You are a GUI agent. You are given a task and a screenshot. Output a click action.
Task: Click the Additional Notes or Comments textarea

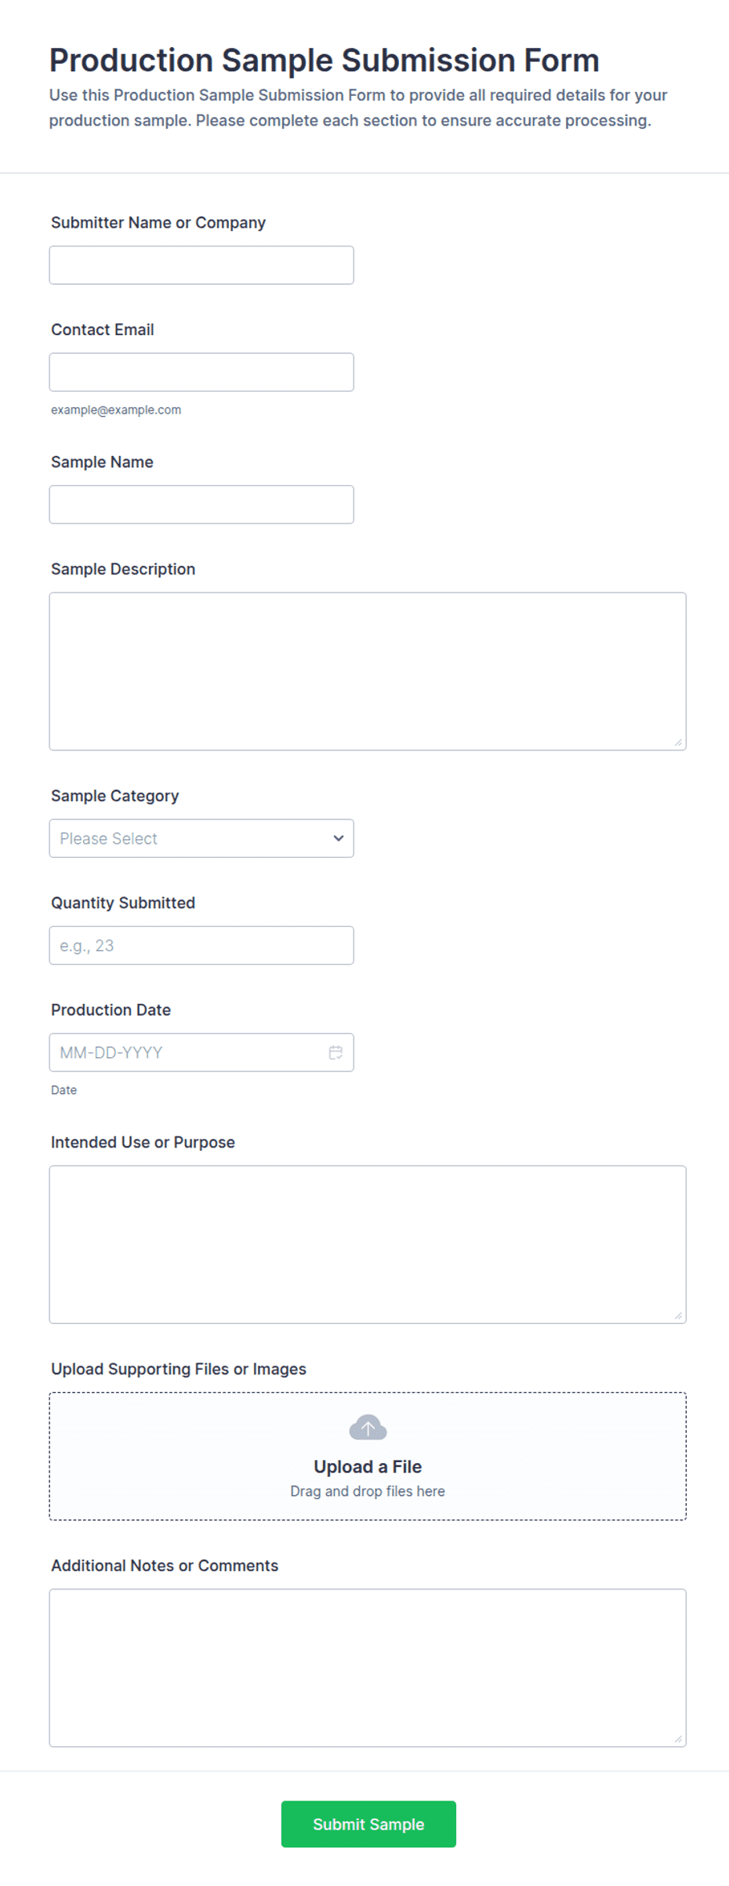(x=368, y=1668)
